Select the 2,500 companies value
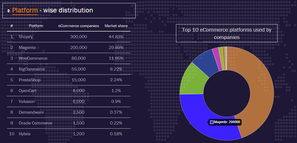The width and height of the screenshot is (297, 143). click(x=79, y=112)
